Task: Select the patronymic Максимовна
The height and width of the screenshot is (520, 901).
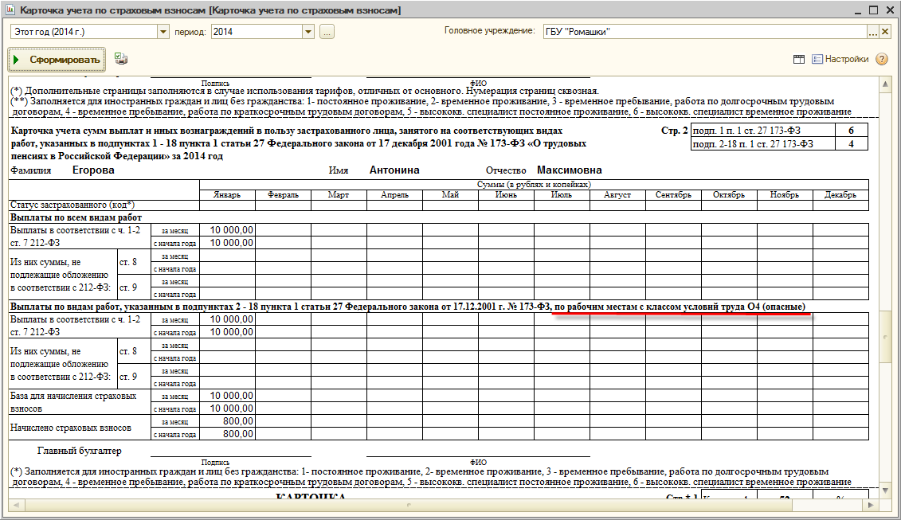Action: [x=570, y=170]
